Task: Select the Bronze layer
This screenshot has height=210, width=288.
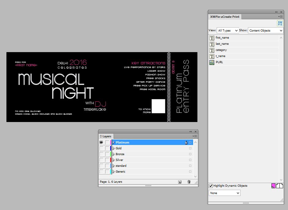Action: (x=120, y=154)
